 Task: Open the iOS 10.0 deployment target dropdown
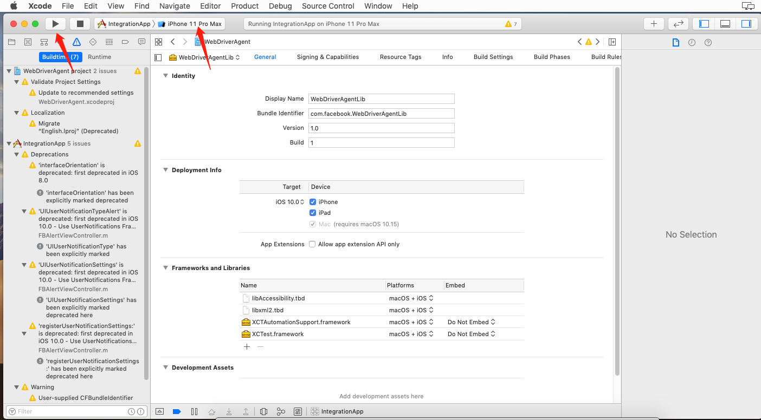pyautogui.click(x=290, y=202)
